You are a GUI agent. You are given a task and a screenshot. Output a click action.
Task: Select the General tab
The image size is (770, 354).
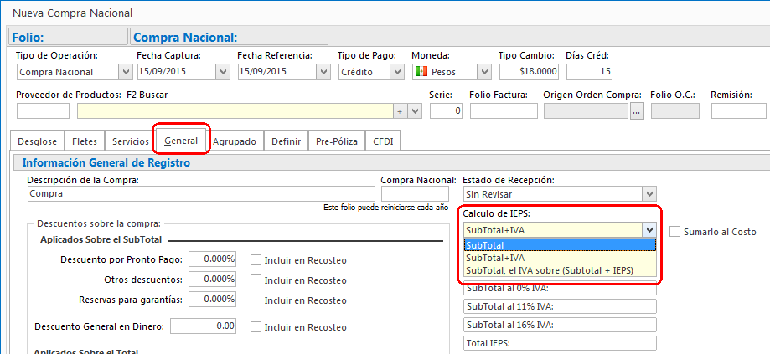tap(181, 141)
